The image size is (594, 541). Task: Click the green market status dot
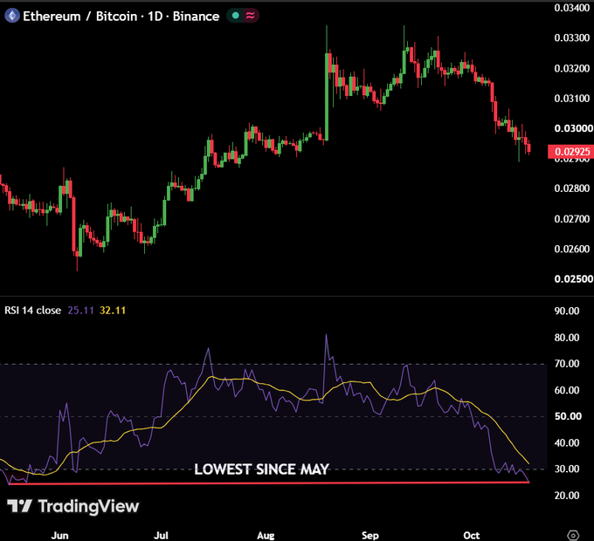click(235, 16)
